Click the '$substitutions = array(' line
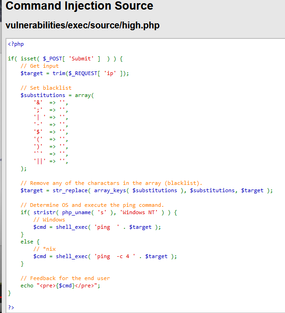 [x=57, y=95]
